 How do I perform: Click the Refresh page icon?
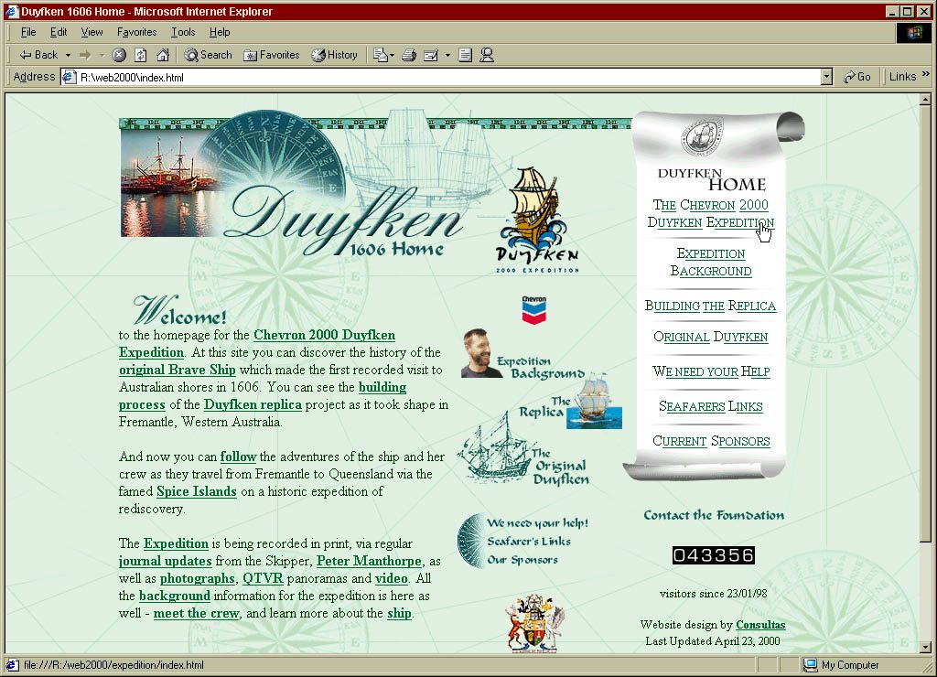(x=140, y=55)
